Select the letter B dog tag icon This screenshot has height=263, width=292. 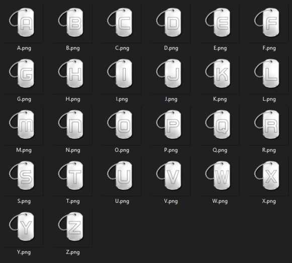[70, 22]
